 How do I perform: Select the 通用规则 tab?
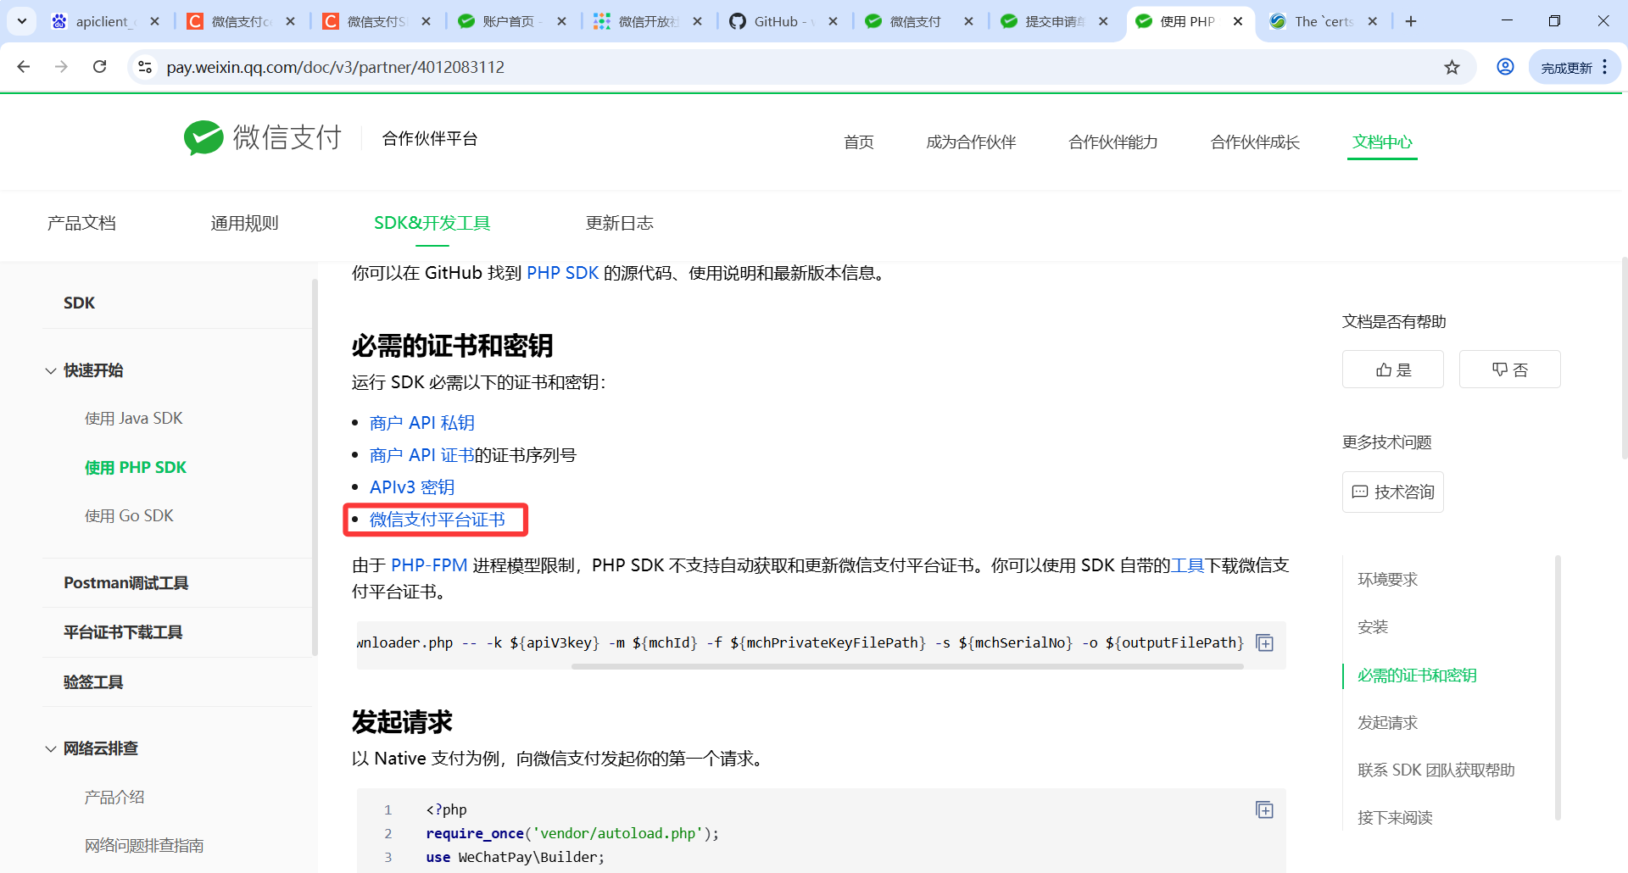coord(244,223)
